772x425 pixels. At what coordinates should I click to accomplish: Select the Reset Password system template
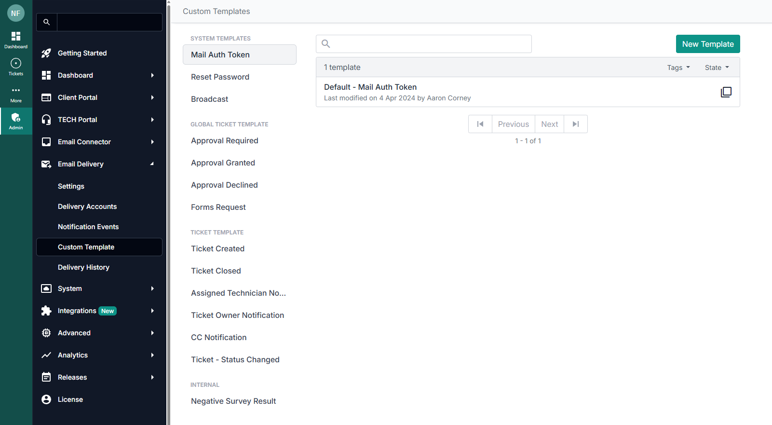click(220, 77)
